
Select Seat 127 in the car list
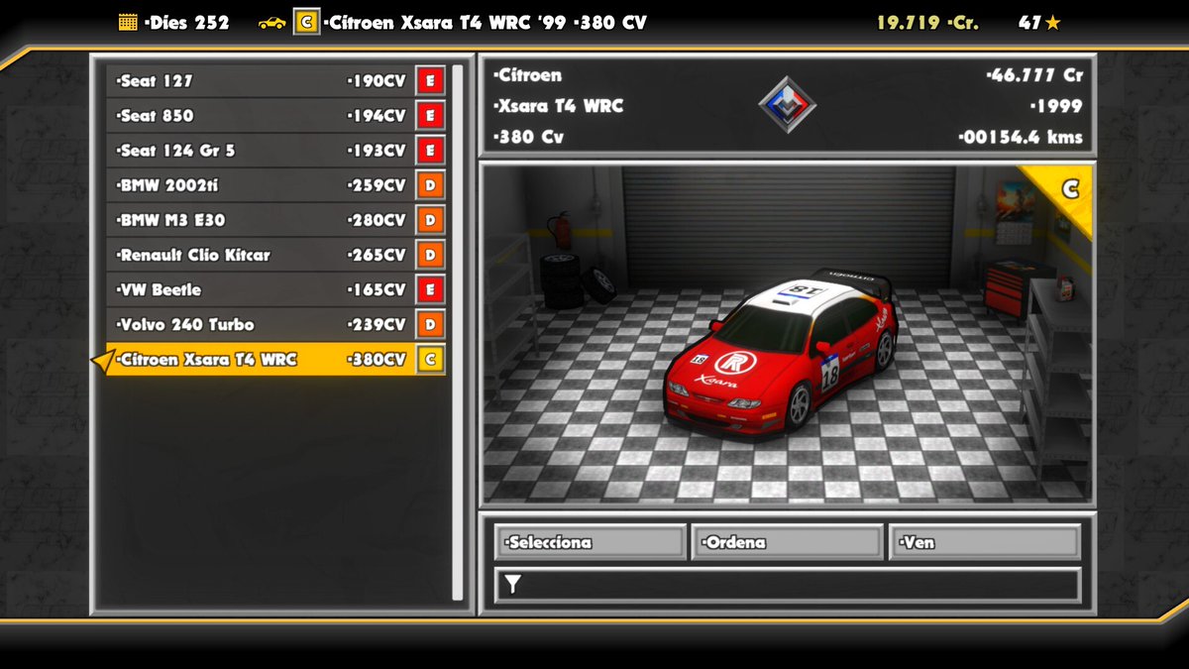tap(275, 81)
